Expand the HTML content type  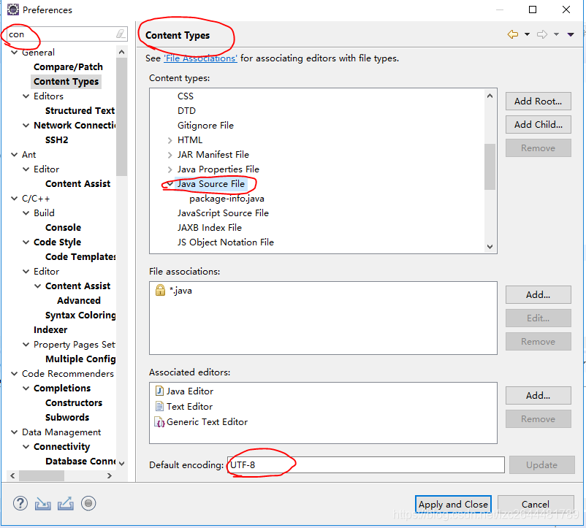point(170,140)
